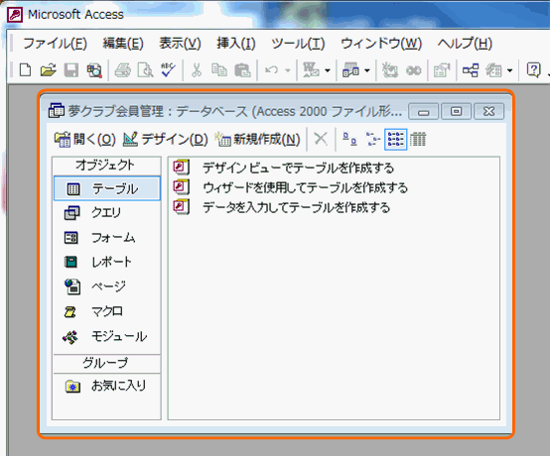This screenshot has height=456, width=550.
Task: Click the グループ bar header
Action: 106,364
